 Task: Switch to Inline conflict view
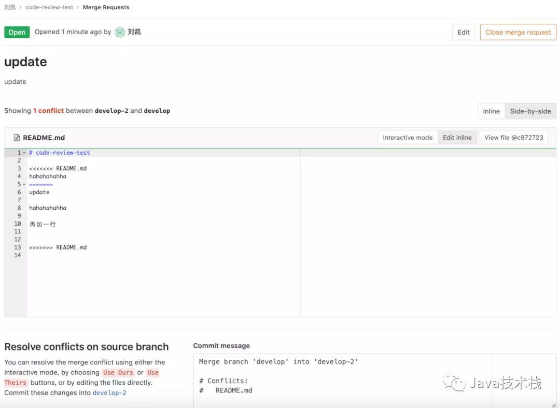coord(491,110)
